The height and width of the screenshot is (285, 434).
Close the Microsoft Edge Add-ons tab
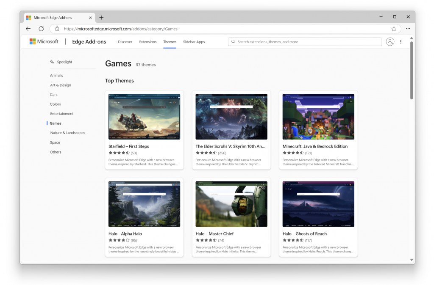point(90,18)
